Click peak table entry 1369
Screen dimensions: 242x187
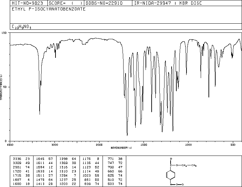pyautogui.click(x=63, y=163)
